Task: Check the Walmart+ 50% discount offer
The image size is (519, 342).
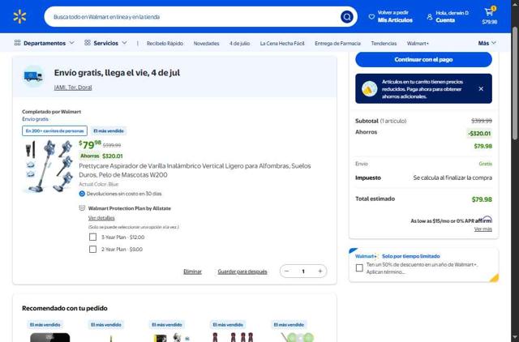Action: 359,268
